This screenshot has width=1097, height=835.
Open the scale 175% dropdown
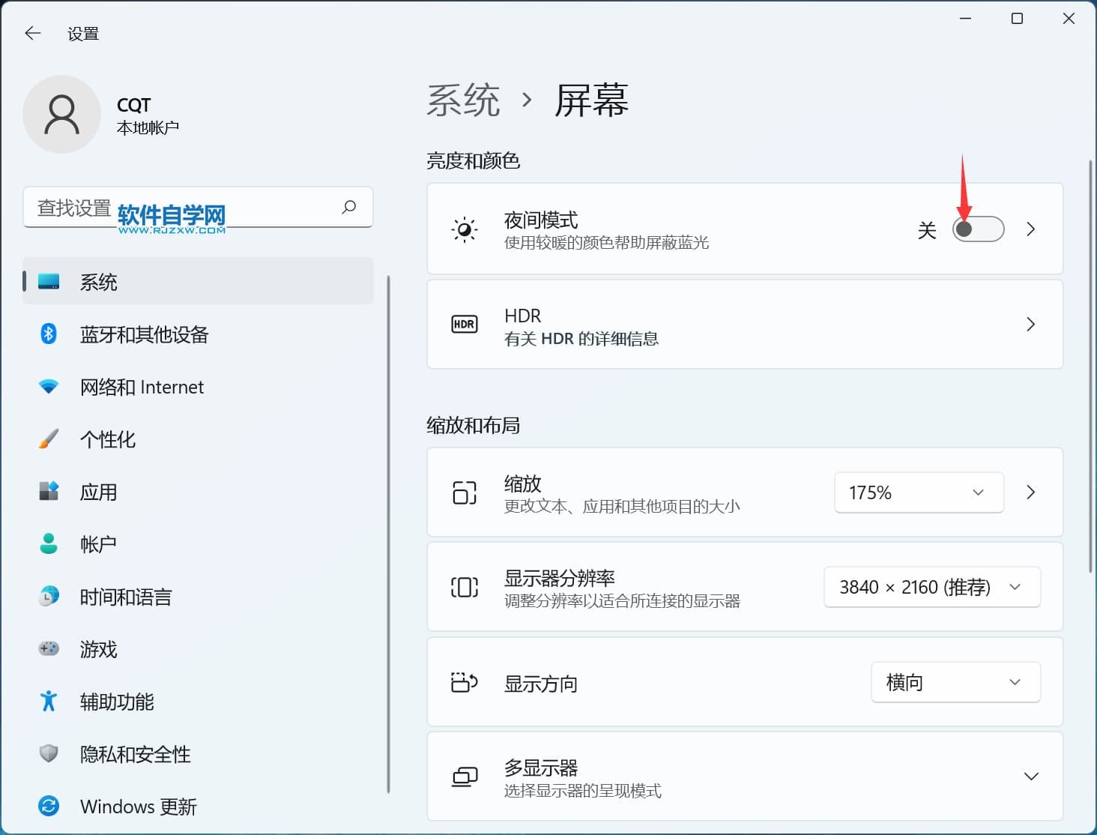[918, 492]
